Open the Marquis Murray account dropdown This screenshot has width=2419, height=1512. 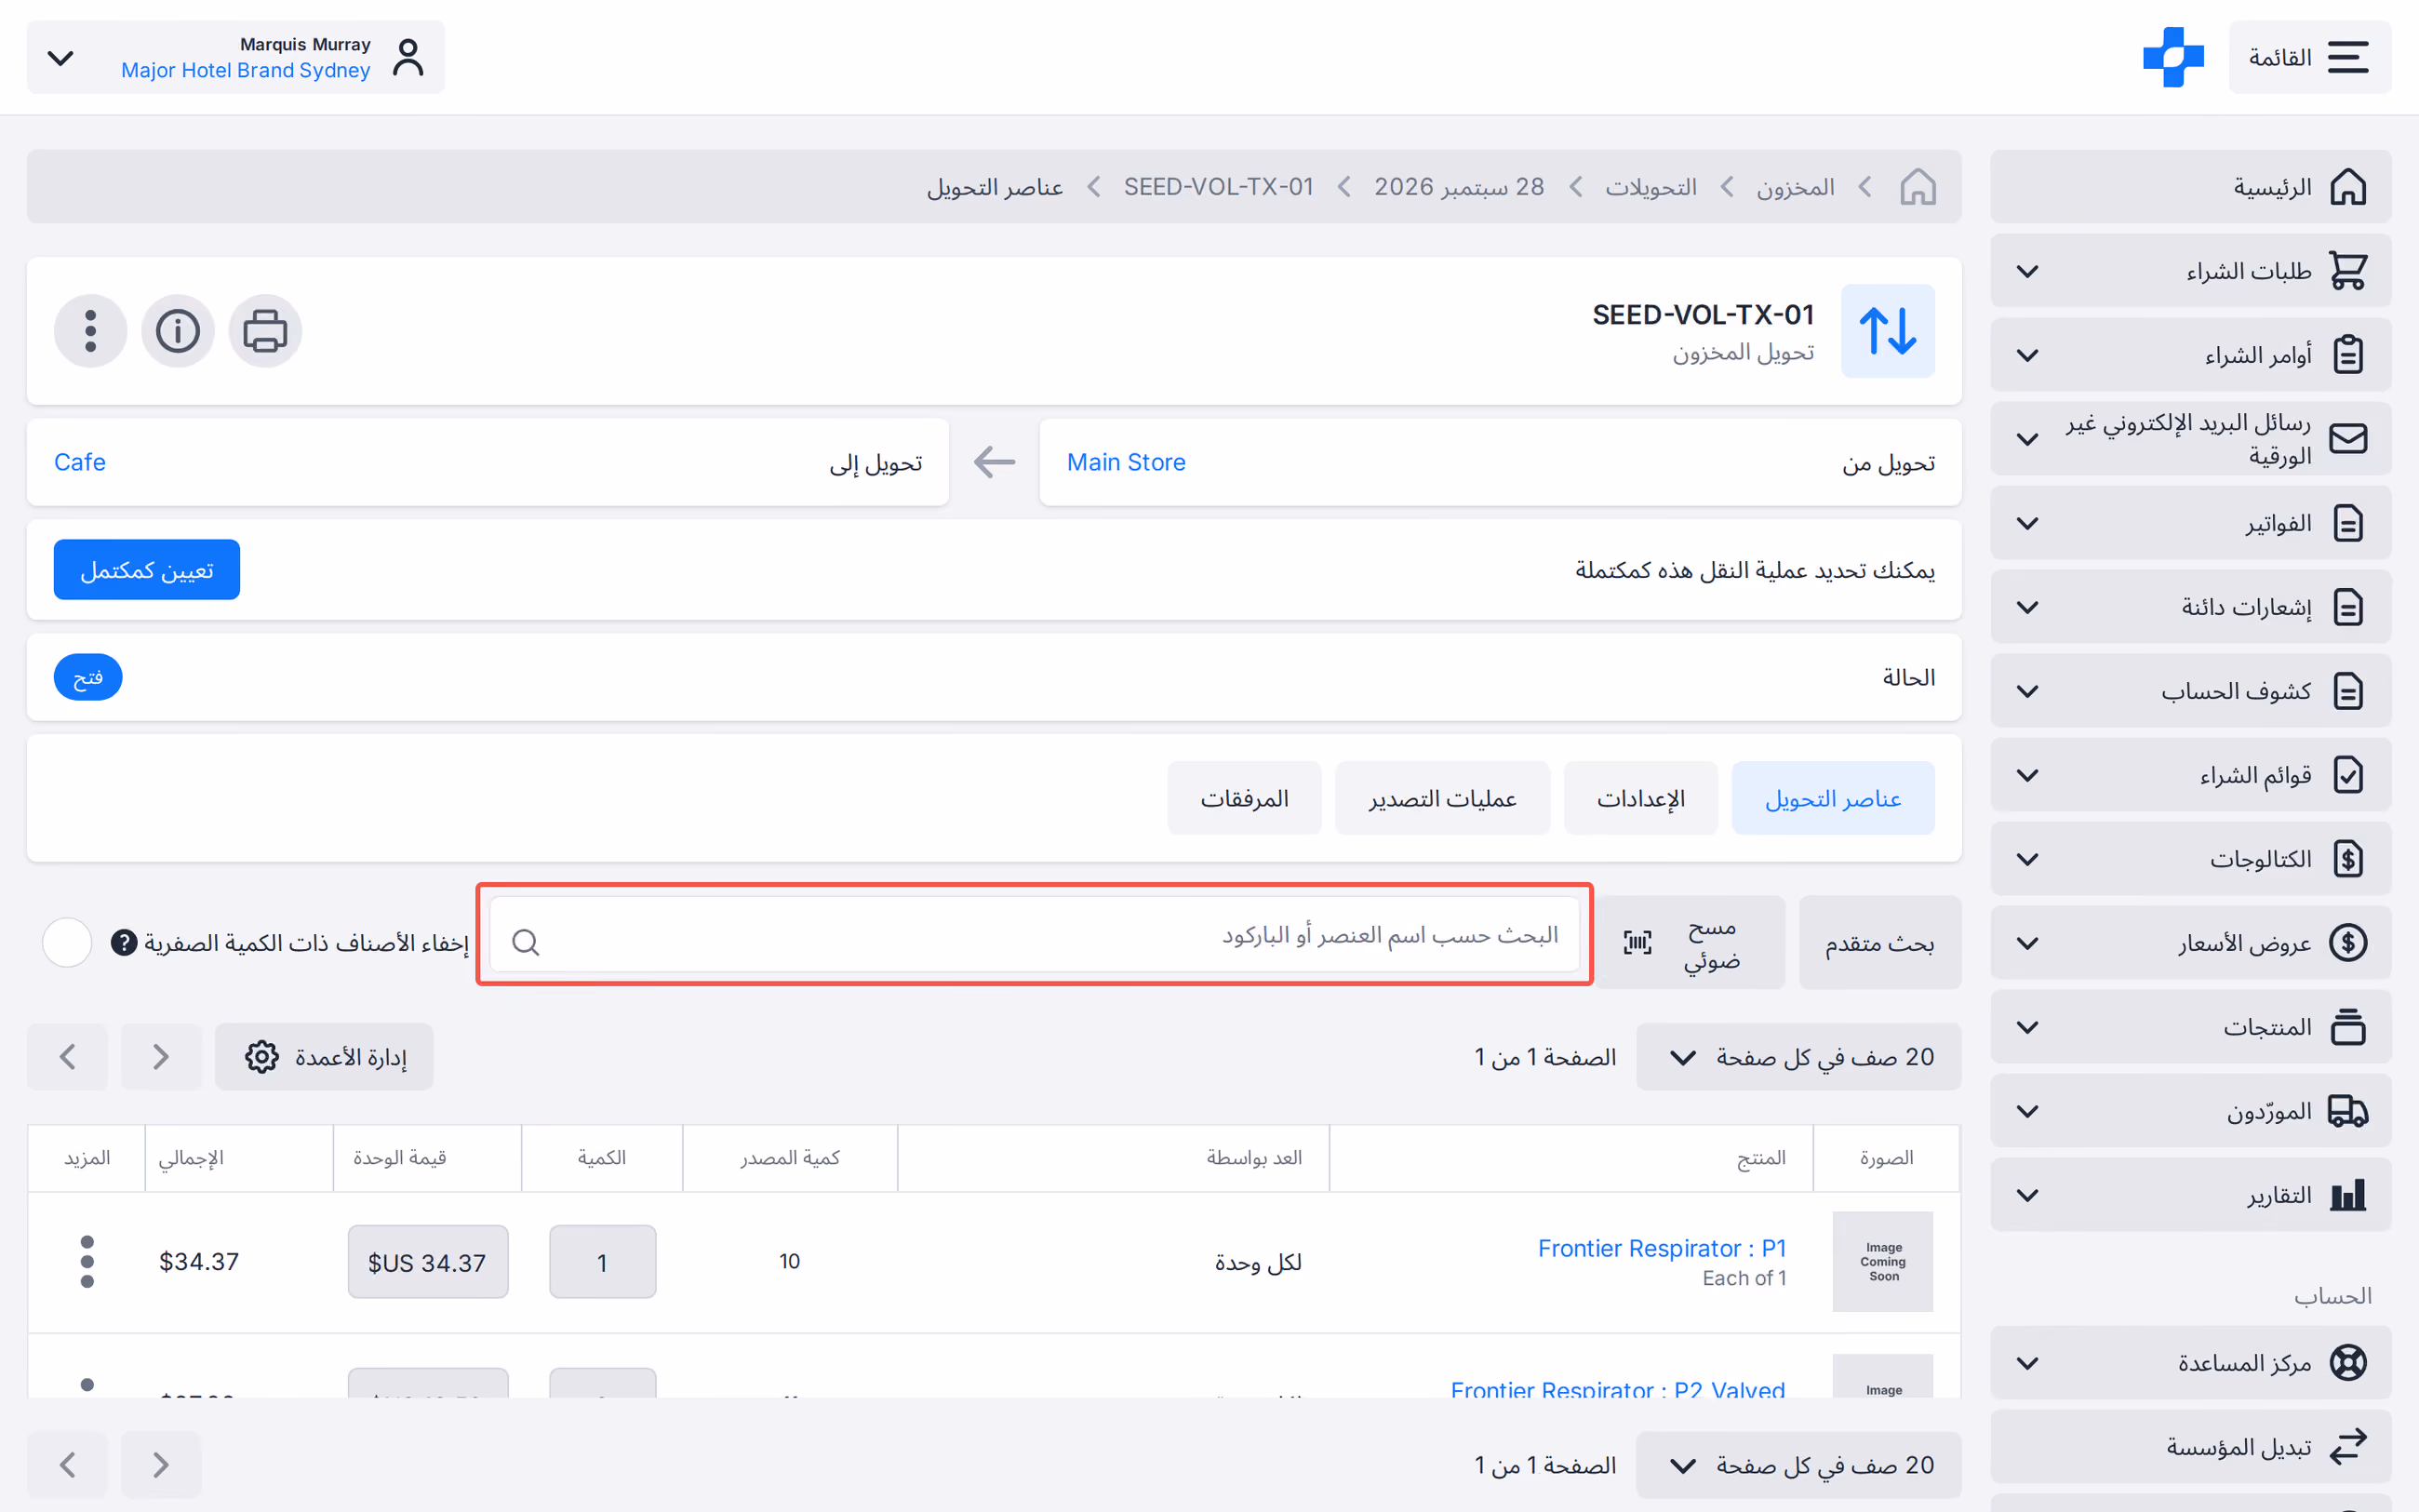tap(236, 57)
